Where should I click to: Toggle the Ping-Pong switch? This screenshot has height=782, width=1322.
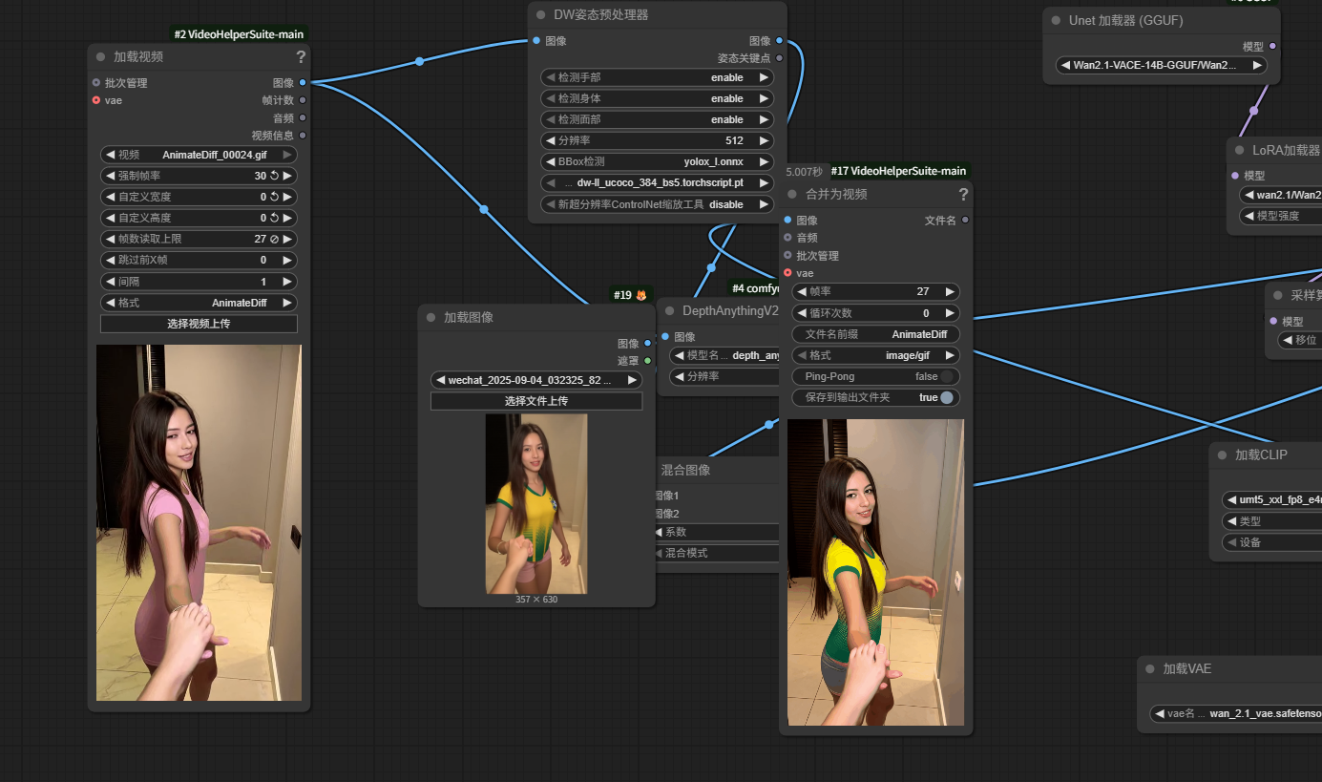(x=947, y=376)
